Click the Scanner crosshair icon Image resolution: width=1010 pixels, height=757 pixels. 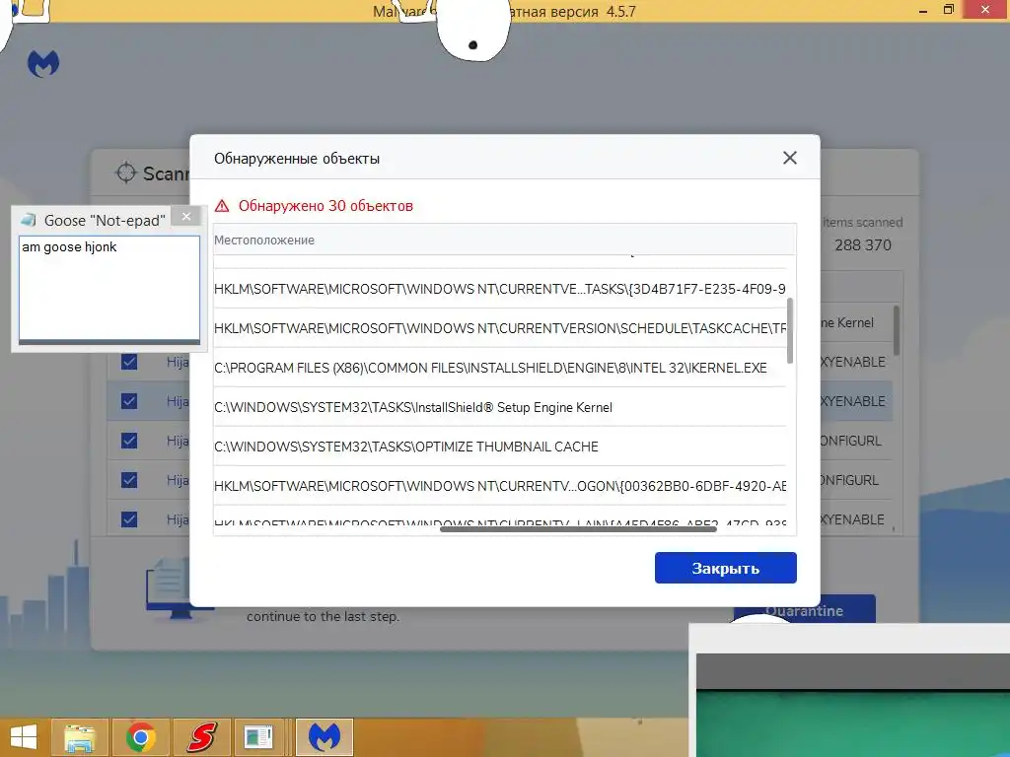point(125,172)
